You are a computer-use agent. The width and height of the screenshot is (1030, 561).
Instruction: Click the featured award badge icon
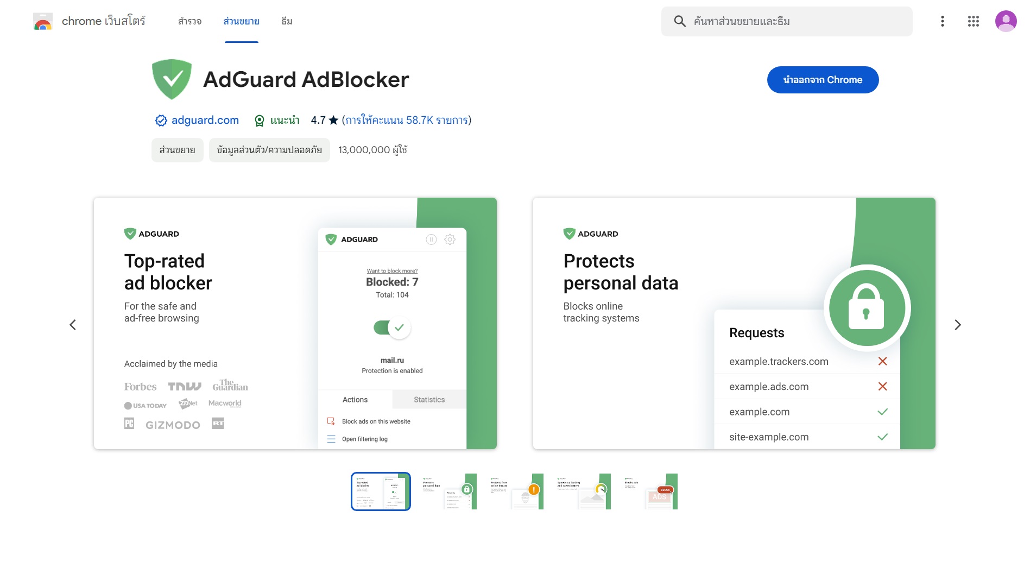point(260,121)
